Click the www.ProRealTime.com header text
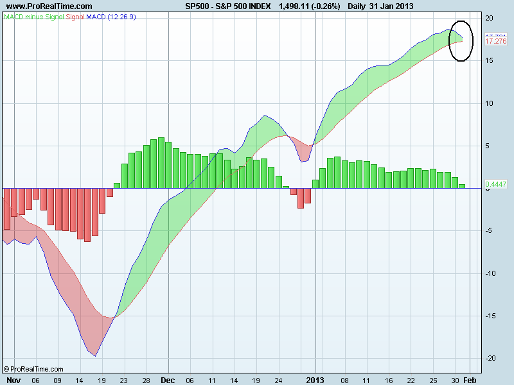 [x=49, y=6]
